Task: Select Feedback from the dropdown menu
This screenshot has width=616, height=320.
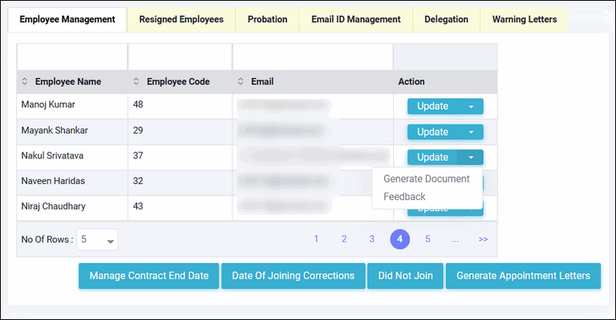Action: (x=404, y=196)
